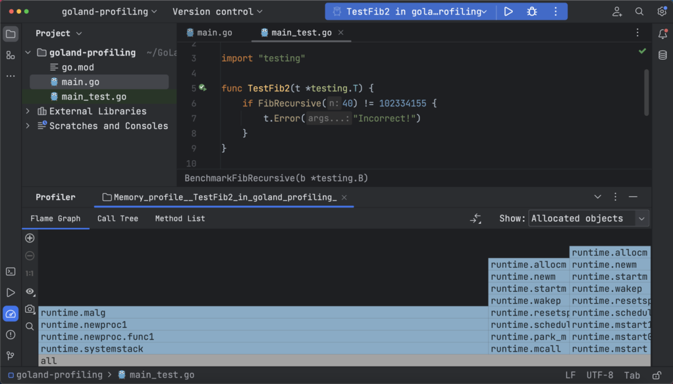
Task: Close the main_test.go tab
Action: (341, 32)
